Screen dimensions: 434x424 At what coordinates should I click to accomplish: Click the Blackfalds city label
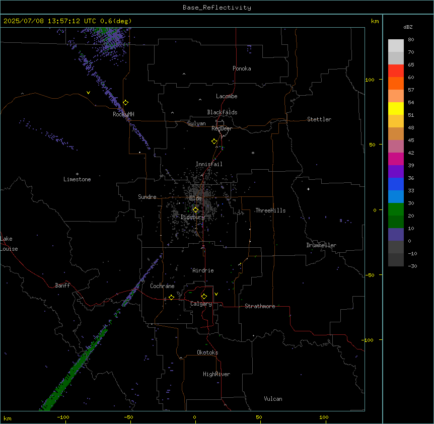[222, 112]
